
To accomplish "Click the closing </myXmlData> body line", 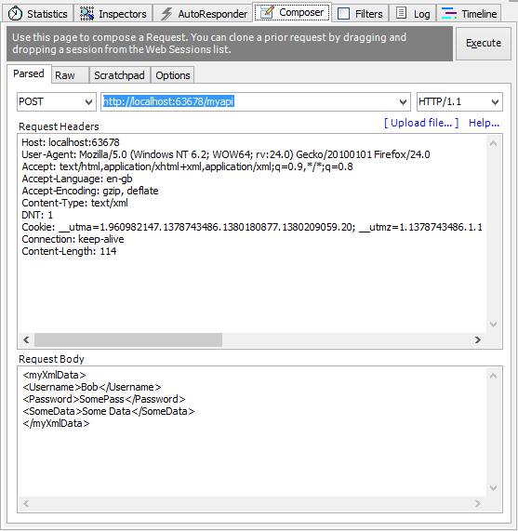I will [56, 423].
